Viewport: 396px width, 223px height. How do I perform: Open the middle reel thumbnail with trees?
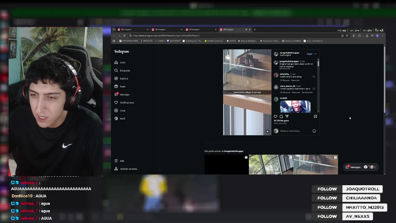pyautogui.click(x=271, y=164)
